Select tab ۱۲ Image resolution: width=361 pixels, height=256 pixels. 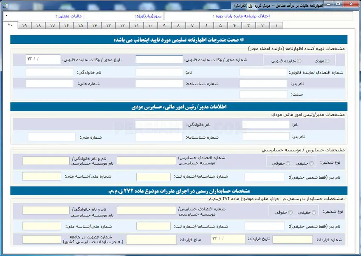[x=122, y=26]
